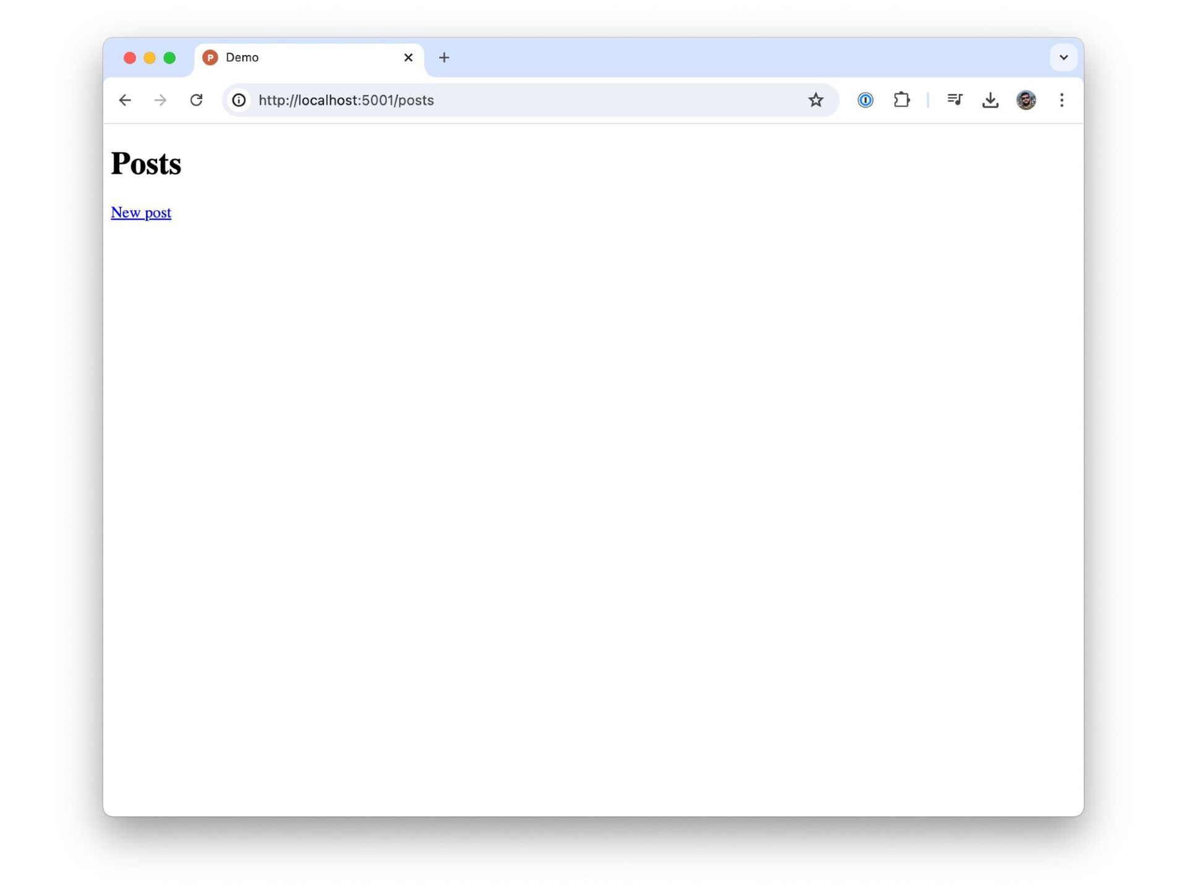
Task: Close the Demo tab
Action: click(x=408, y=57)
